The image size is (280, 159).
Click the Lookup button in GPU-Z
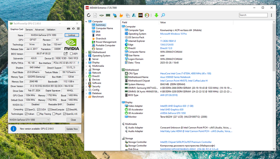(71, 35)
